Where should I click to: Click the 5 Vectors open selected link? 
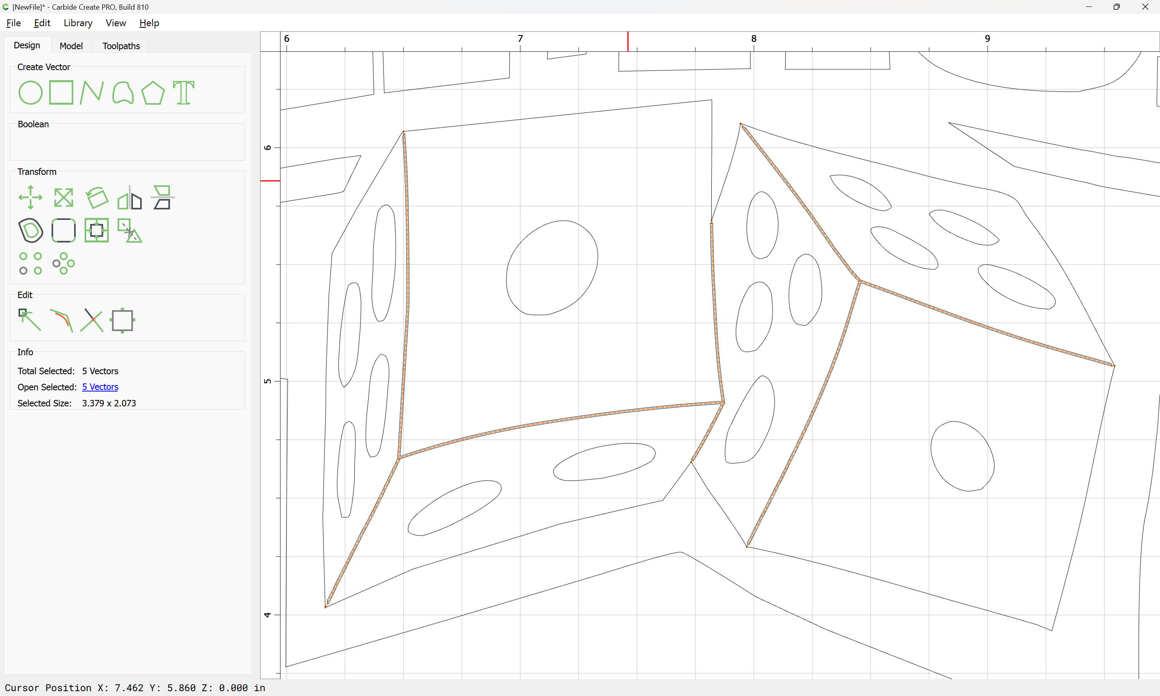tap(100, 387)
